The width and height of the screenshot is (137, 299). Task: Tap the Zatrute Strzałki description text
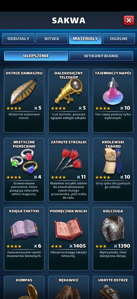(x=68, y=191)
